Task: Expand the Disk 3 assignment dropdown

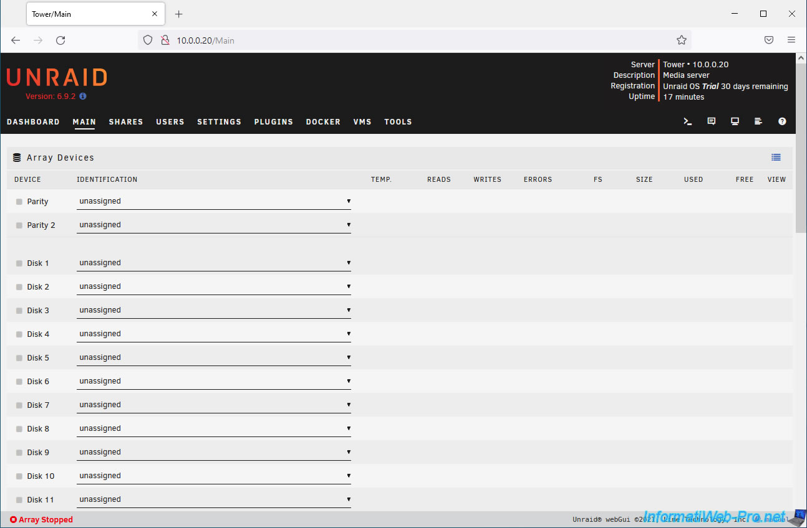Action: [213, 310]
